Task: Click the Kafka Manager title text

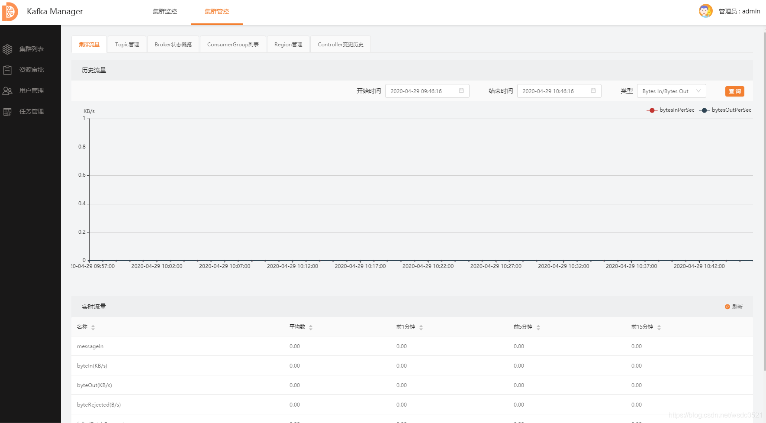Action: 55,12
